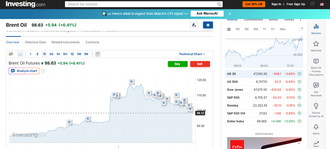Open the chart news settings icon

98,54
